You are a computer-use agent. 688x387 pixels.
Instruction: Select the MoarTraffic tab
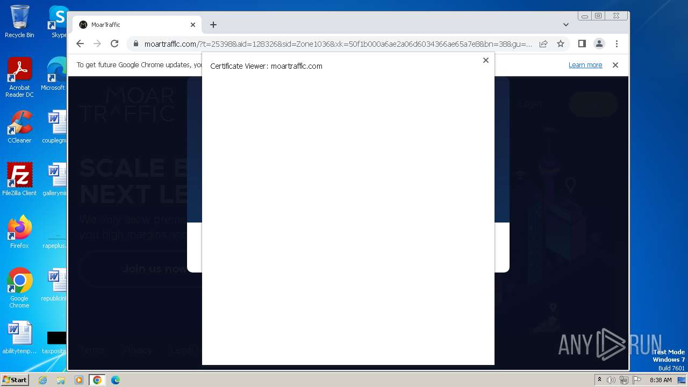pyautogui.click(x=137, y=25)
